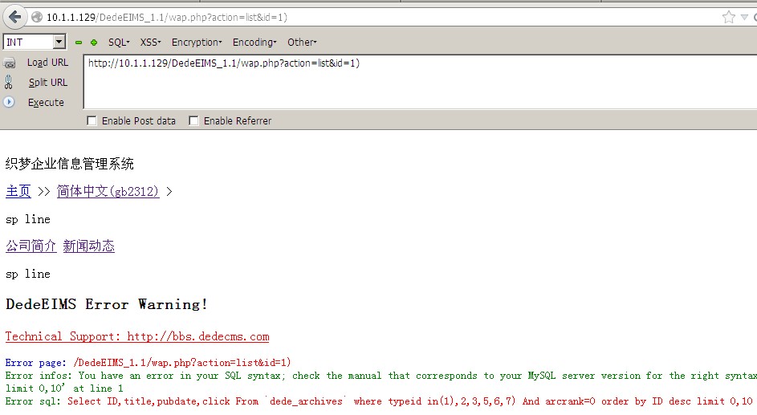Image resolution: width=757 pixels, height=415 pixels.
Task: Click the Split URL button
Action: [x=48, y=83]
